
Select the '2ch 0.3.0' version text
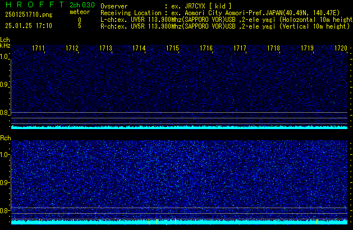[82, 5]
